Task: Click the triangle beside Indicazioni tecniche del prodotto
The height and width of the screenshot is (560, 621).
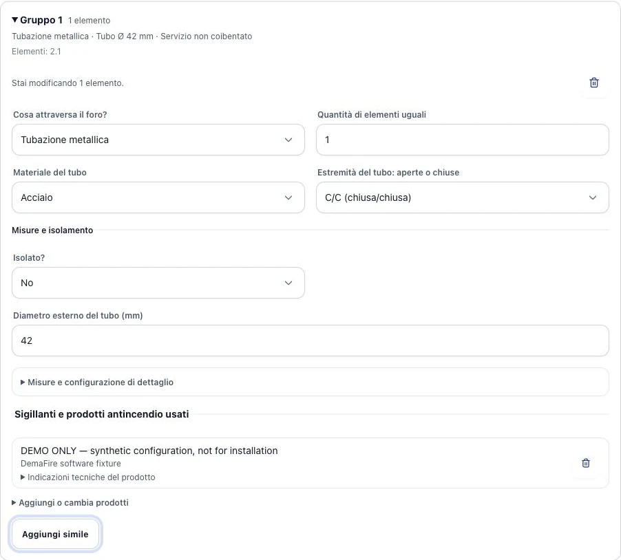Action: (23, 477)
